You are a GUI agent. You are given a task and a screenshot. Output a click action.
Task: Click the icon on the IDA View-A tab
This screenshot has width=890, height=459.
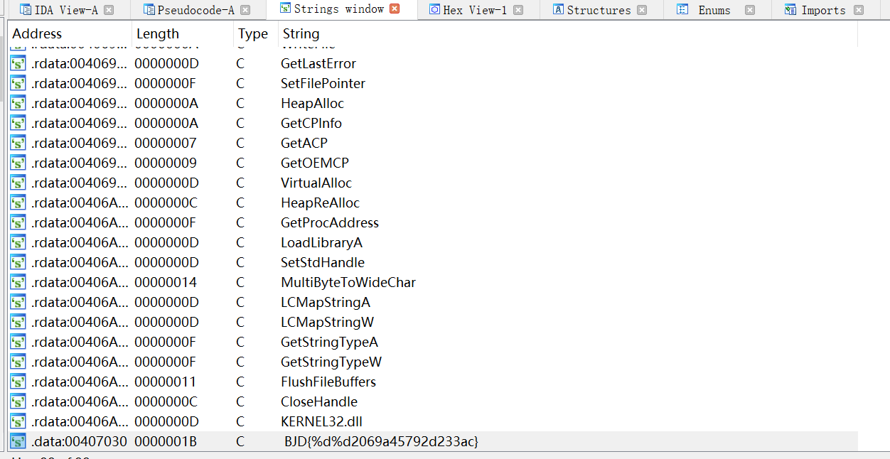click(25, 10)
